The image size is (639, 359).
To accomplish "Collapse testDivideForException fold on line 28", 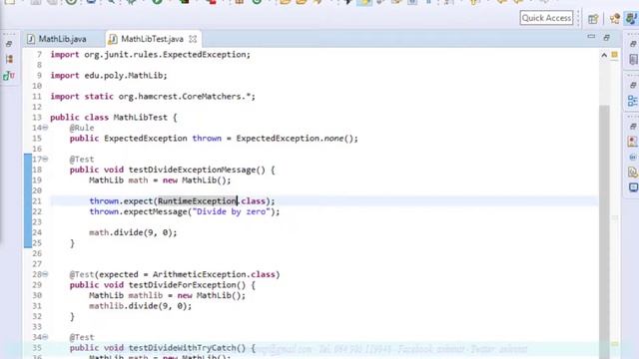I will [x=45, y=274].
